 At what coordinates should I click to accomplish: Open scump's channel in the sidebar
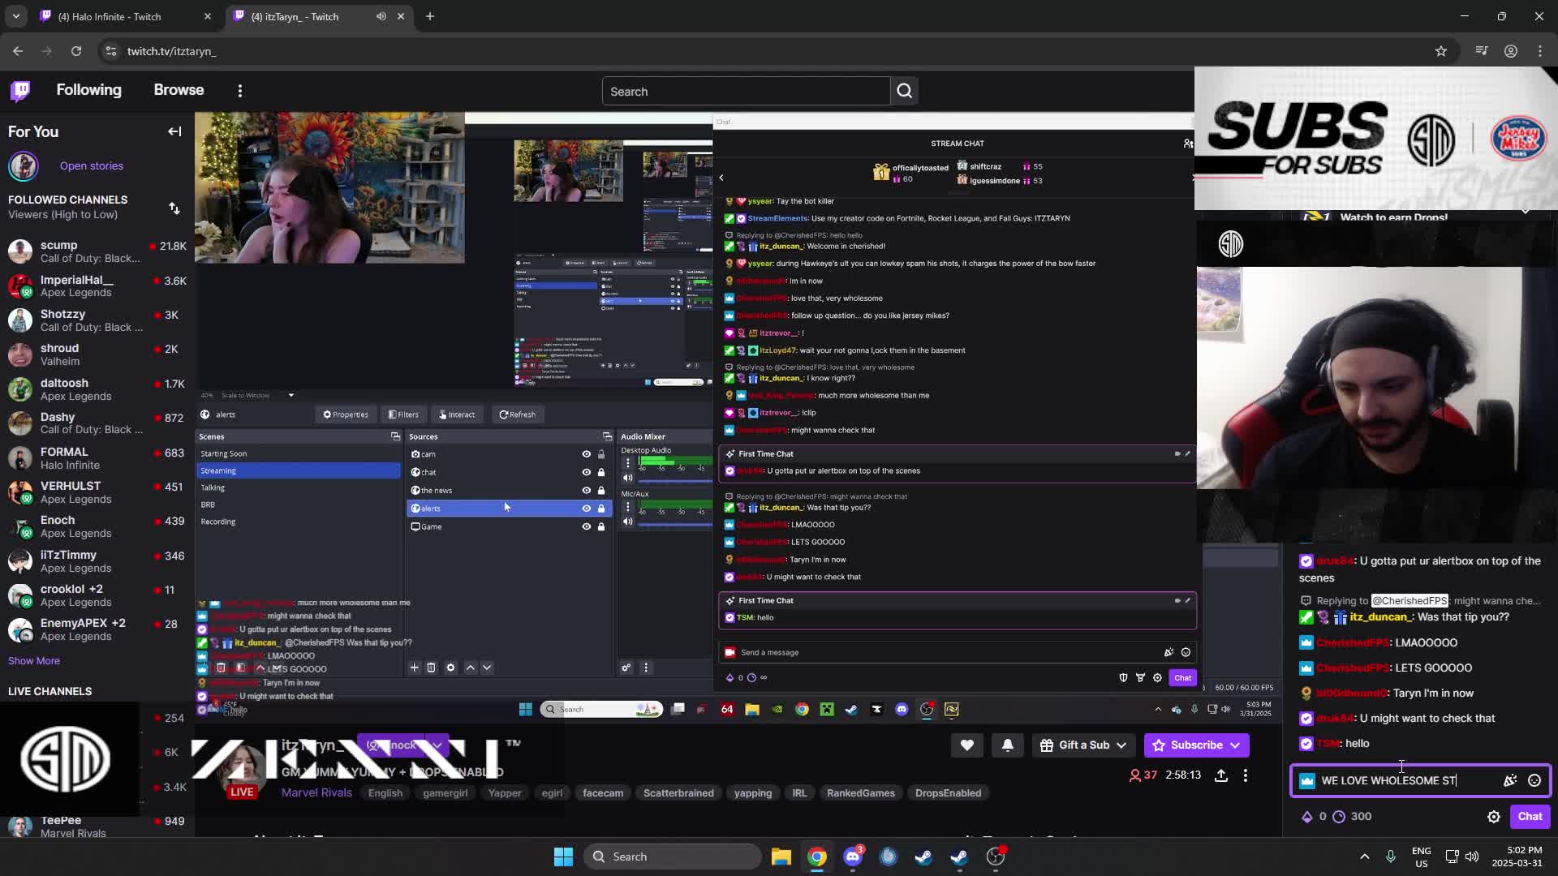coord(97,251)
